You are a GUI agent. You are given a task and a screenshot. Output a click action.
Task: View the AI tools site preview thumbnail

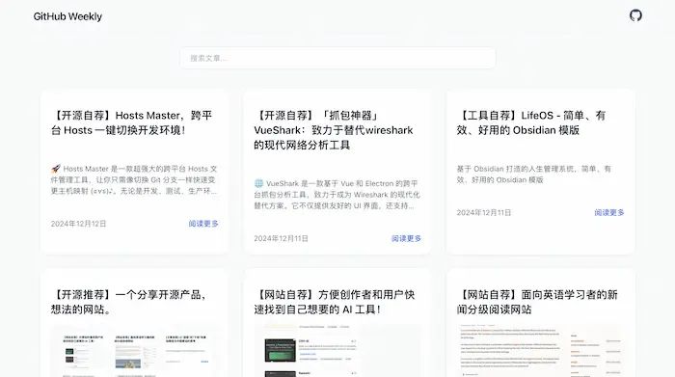coord(337,351)
